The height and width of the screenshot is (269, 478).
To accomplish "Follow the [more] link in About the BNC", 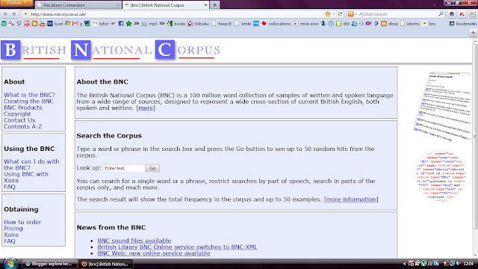I will tap(146, 108).
